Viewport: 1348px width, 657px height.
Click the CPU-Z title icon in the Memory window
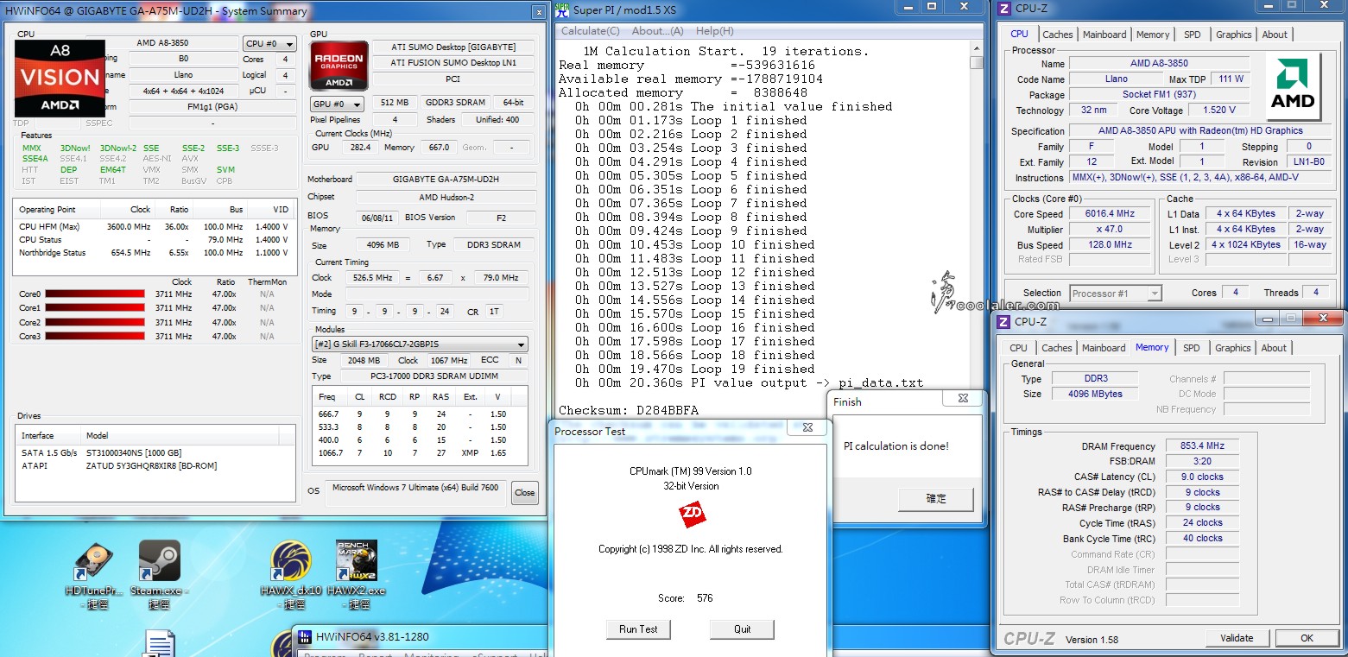pyautogui.click(x=1003, y=322)
